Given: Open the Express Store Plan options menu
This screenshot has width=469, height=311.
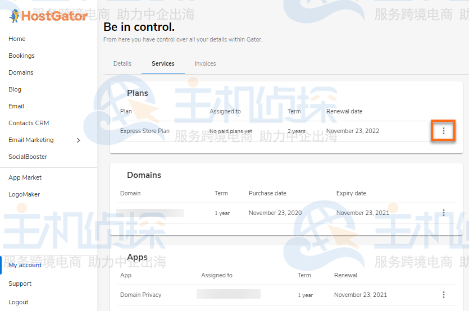Looking at the screenshot, I should 443,131.
